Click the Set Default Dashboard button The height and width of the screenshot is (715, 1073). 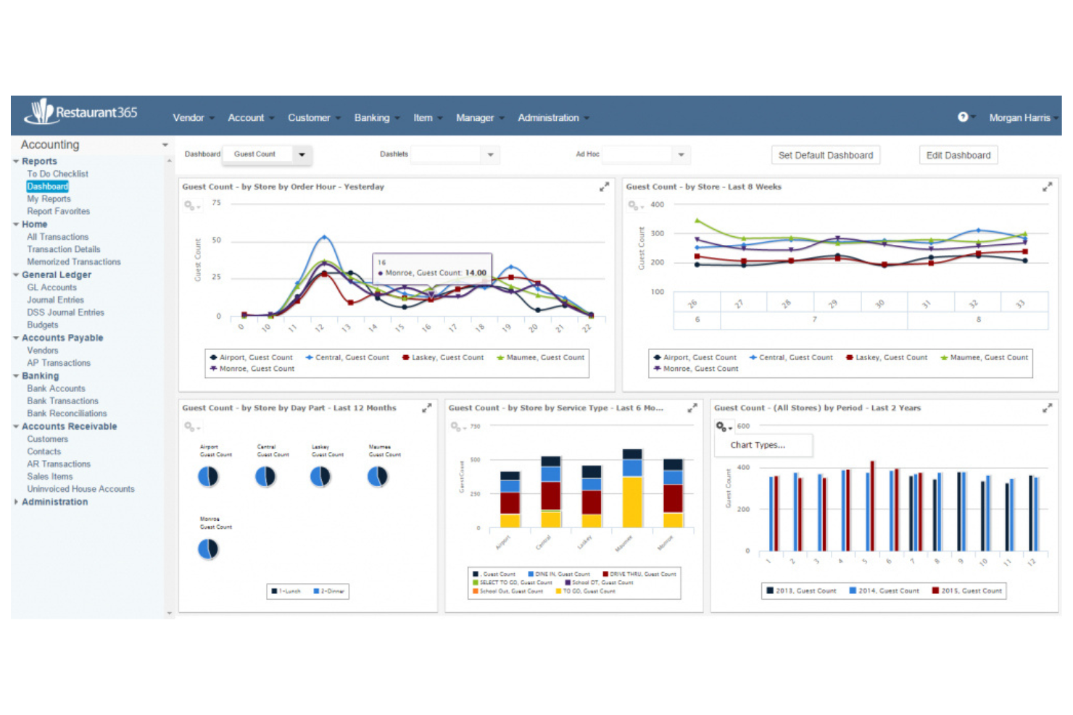point(825,154)
